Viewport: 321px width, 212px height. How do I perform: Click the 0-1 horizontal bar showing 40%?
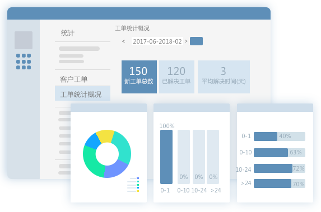[280, 136]
